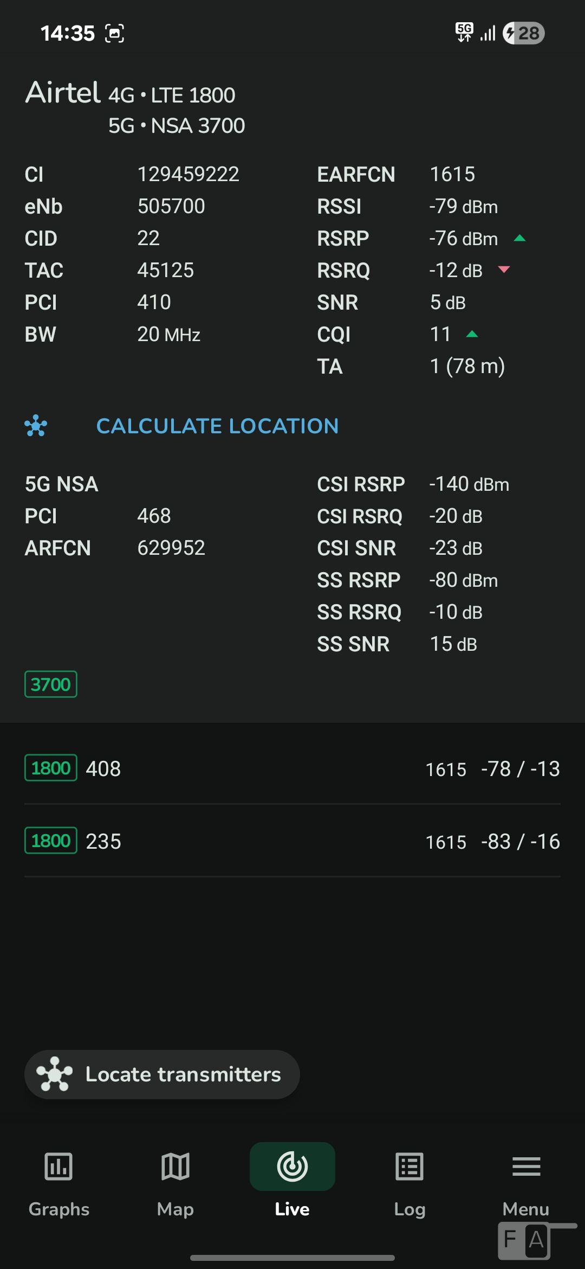Tap the F A floating overlay badge
Viewport: 585px width, 1269px height.
coord(524,1240)
